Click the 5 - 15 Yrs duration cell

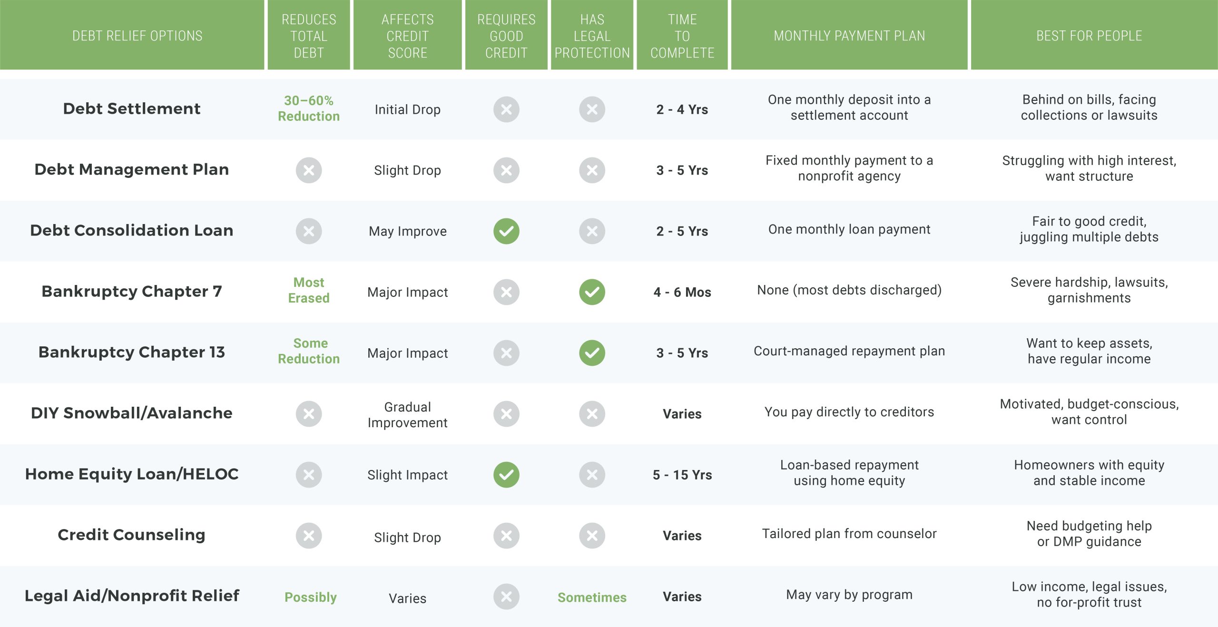tap(682, 475)
